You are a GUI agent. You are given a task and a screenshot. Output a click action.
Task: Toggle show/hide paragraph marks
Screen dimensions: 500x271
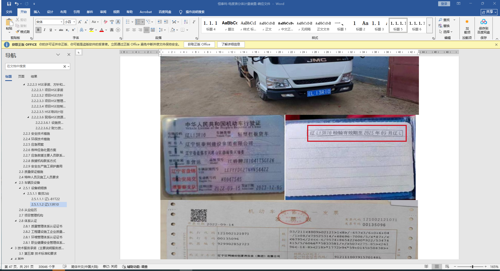194,22
